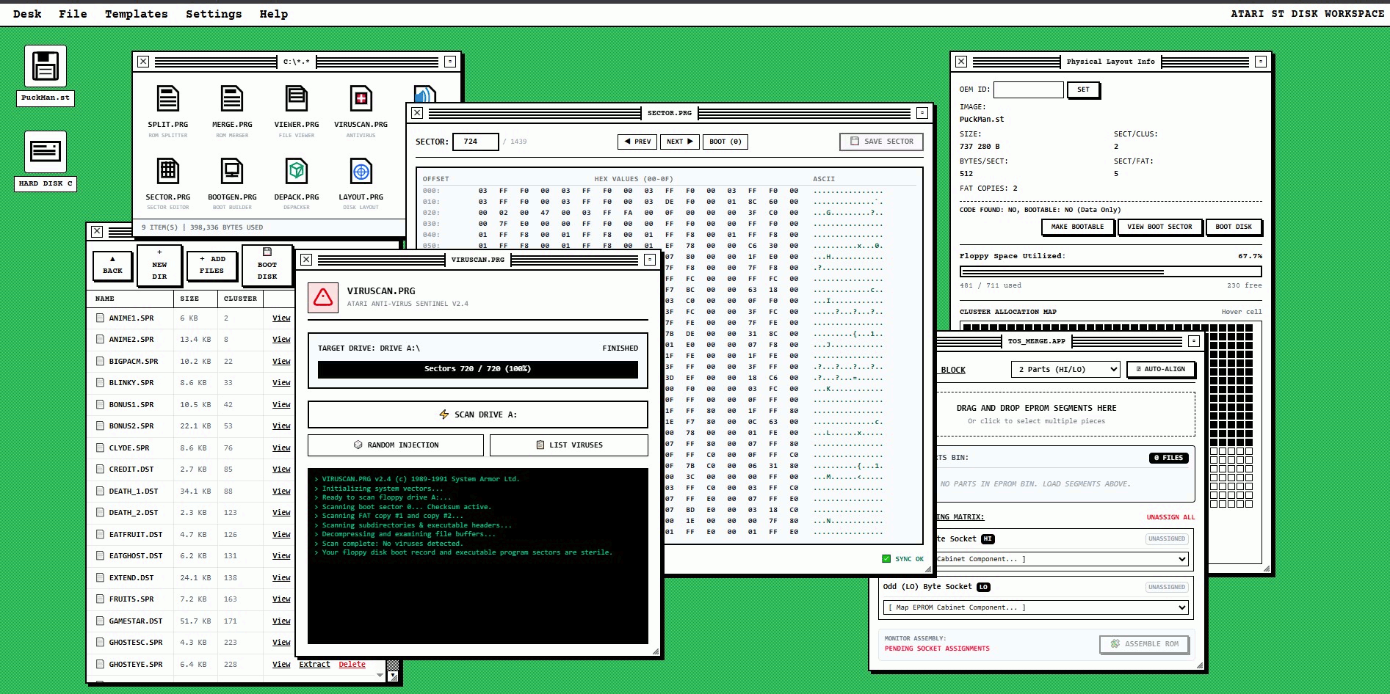
Task: Click the EPROM segments drag-and-drop zone
Action: point(1065,414)
